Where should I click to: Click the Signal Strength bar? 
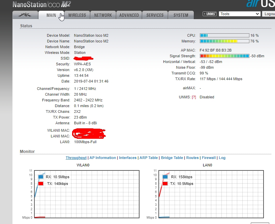224,56
